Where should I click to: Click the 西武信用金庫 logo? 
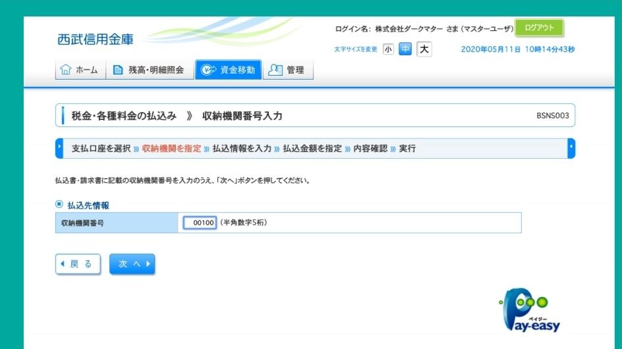coord(96,40)
